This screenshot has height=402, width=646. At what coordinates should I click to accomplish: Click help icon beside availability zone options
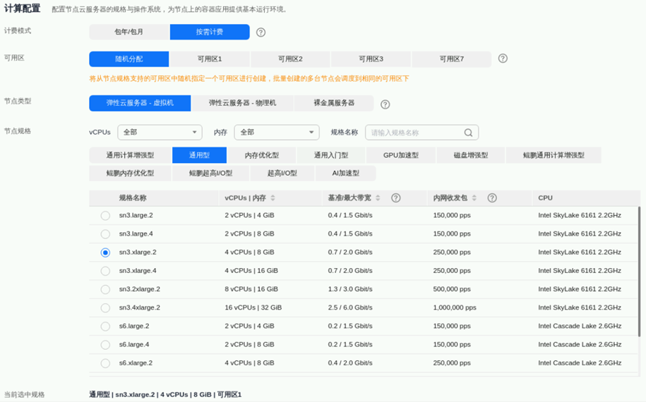pyautogui.click(x=503, y=59)
